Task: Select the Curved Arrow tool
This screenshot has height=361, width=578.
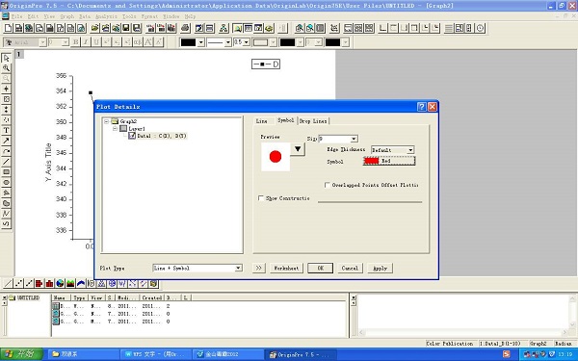Action: pos(6,151)
